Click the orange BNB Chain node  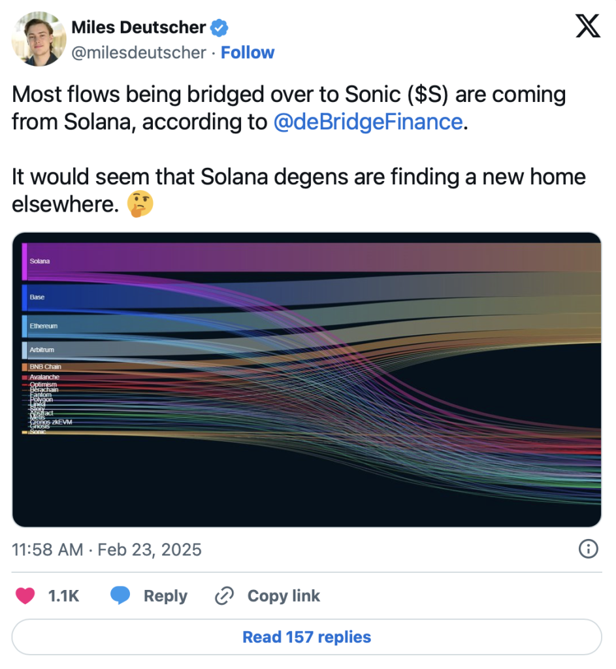24,367
